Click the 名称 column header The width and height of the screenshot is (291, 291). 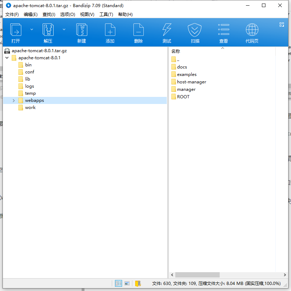pyautogui.click(x=176, y=51)
